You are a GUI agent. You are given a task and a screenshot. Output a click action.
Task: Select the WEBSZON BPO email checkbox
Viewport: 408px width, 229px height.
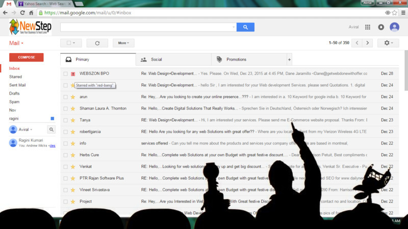tap(66, 74)
